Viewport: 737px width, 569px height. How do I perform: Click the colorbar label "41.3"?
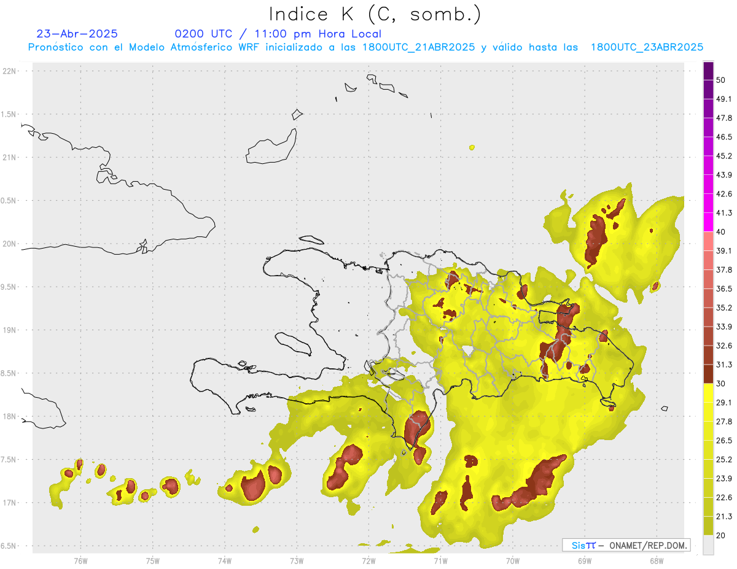coord(724,213)
